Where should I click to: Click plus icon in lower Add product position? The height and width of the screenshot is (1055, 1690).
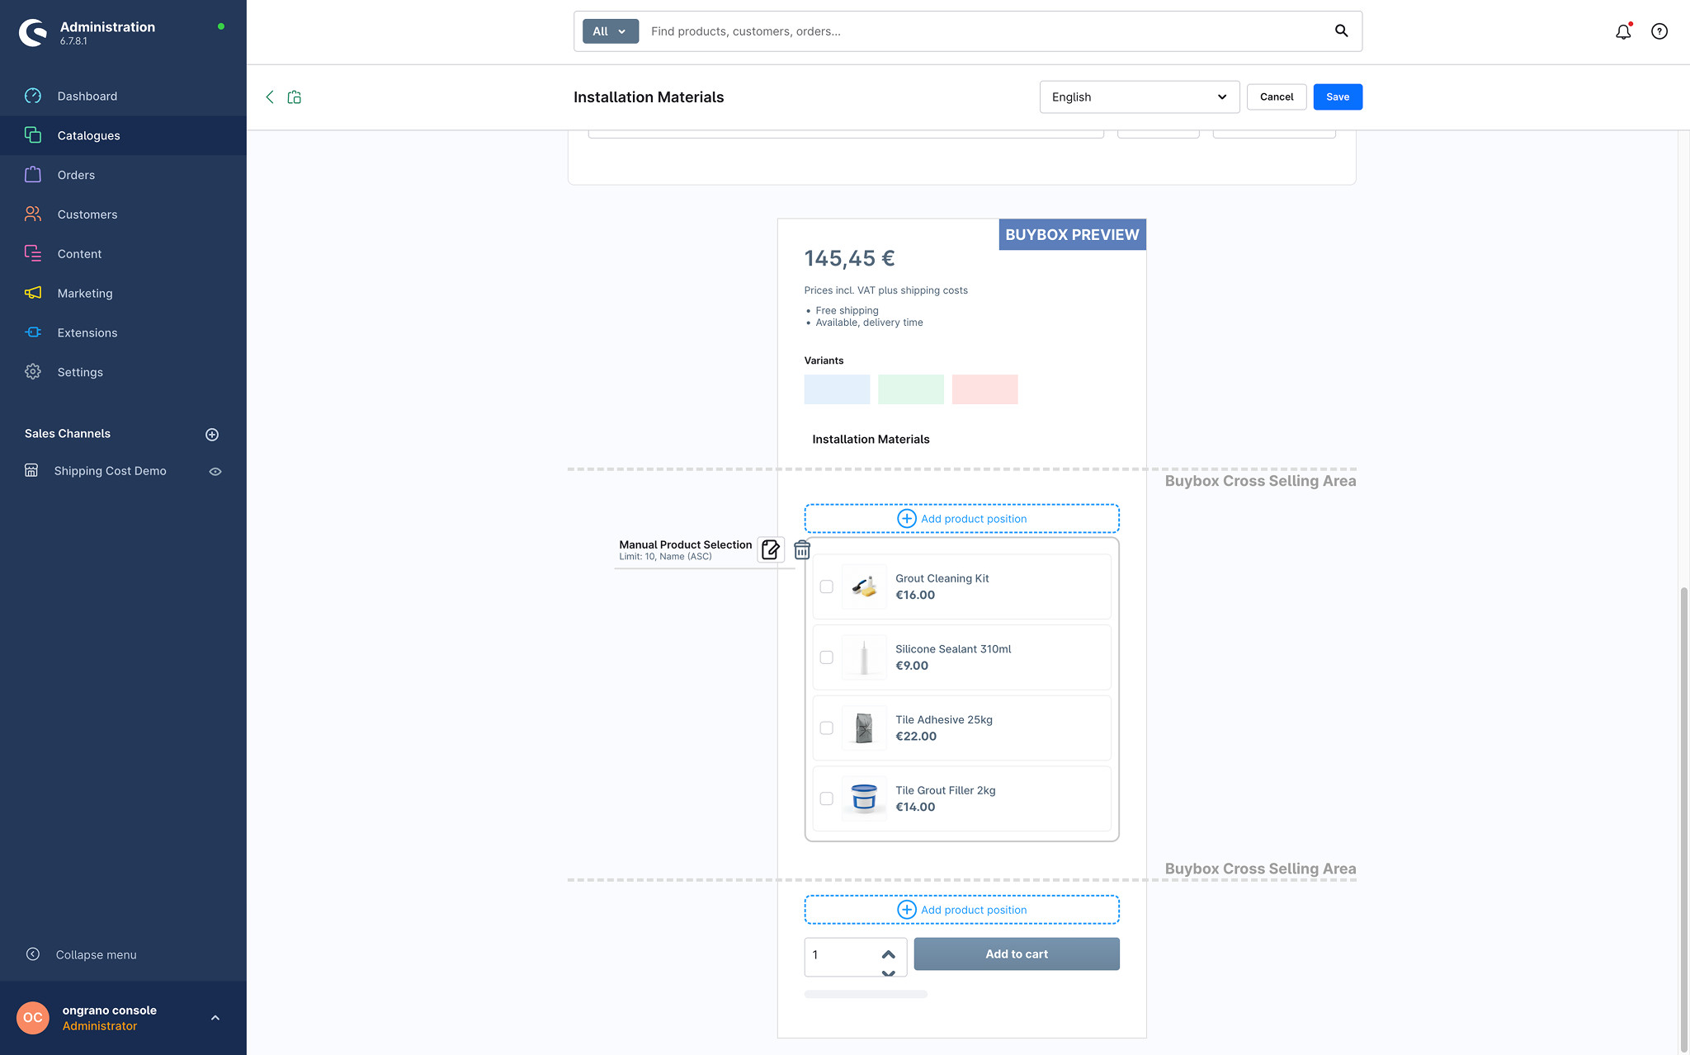[x=907, y=909]
